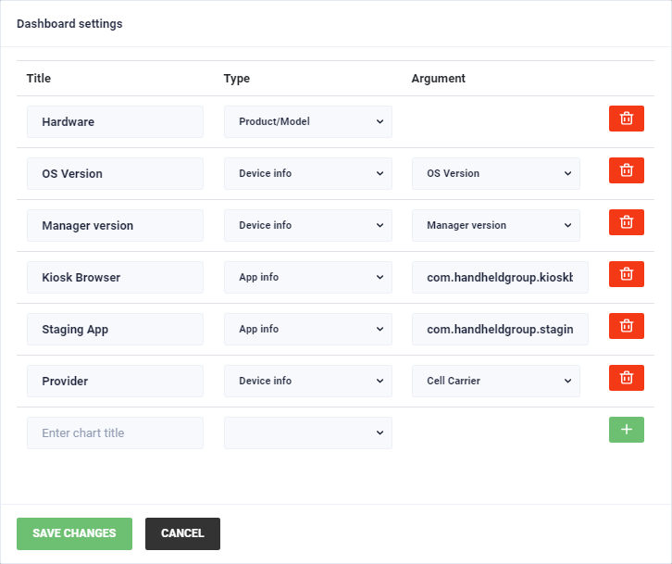Screen dimensions: 672x564
Task: Click the Enter chart title field
Action: [115, 432]
